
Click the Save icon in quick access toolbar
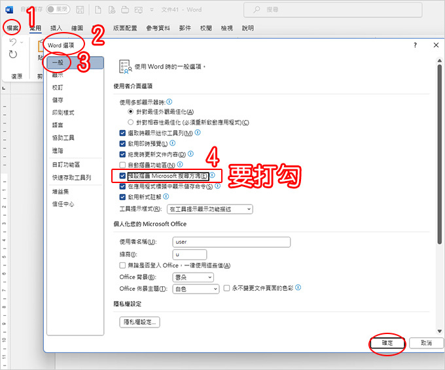(x=80, y=10)
